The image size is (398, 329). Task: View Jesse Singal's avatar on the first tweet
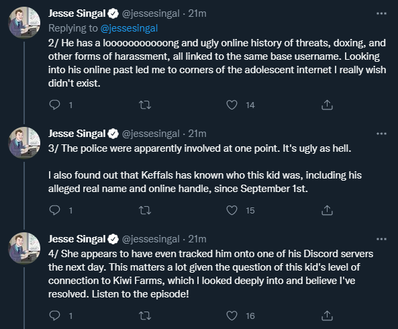[x=24, y=22]
